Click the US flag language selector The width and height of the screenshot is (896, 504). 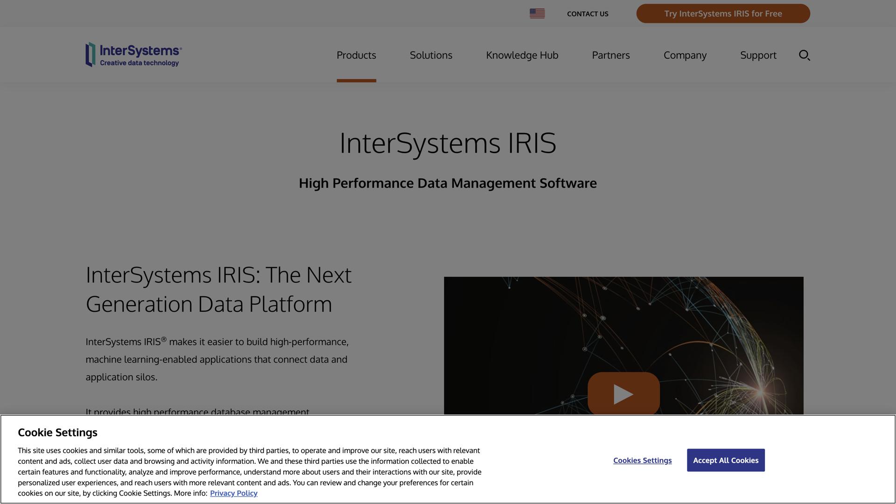coord(537,14)
